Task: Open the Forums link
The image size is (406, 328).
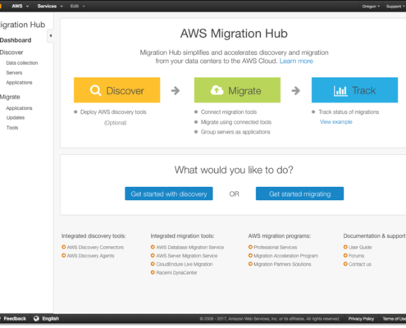Action: pos(356,256)
